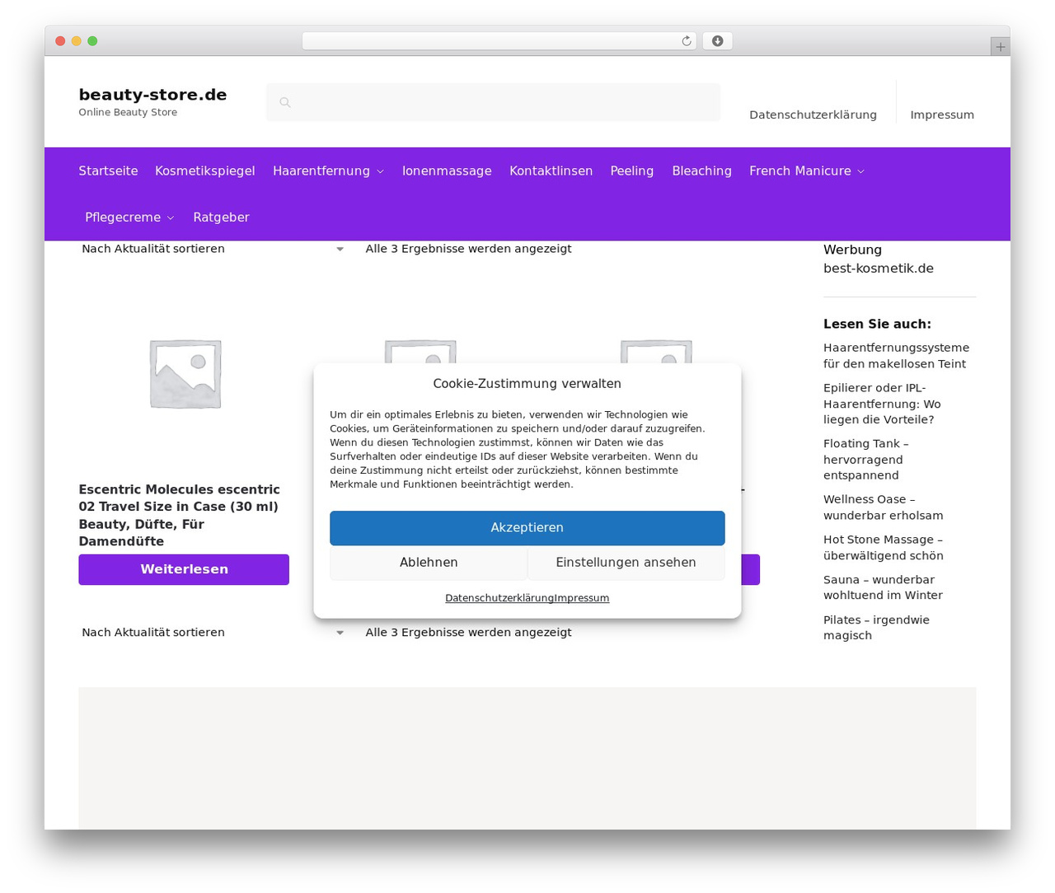Screen dimensions: 1055x893
Task: Open 'Epilierer oder IPL-Haarentfernung' article link
Action: pos(882,404)
